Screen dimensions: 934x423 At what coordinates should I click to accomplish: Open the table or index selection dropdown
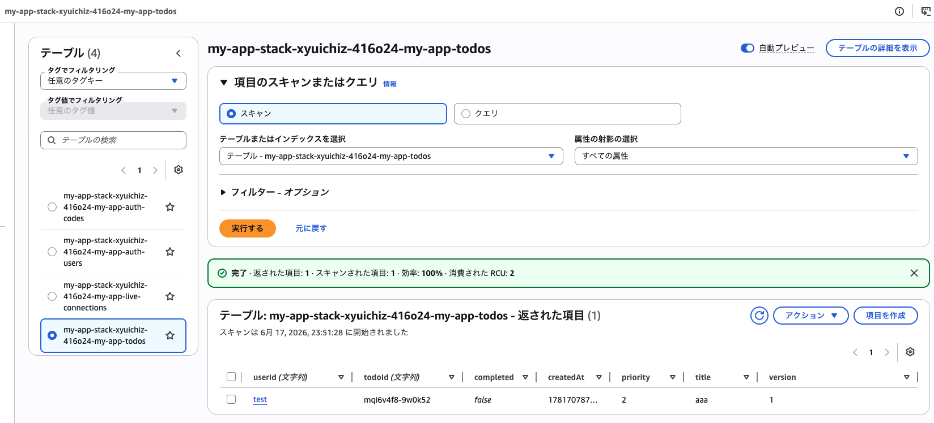[x=391, y=156]
